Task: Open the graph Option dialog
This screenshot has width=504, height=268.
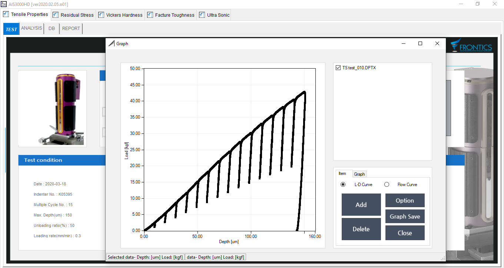Action: tap(405, 200)
